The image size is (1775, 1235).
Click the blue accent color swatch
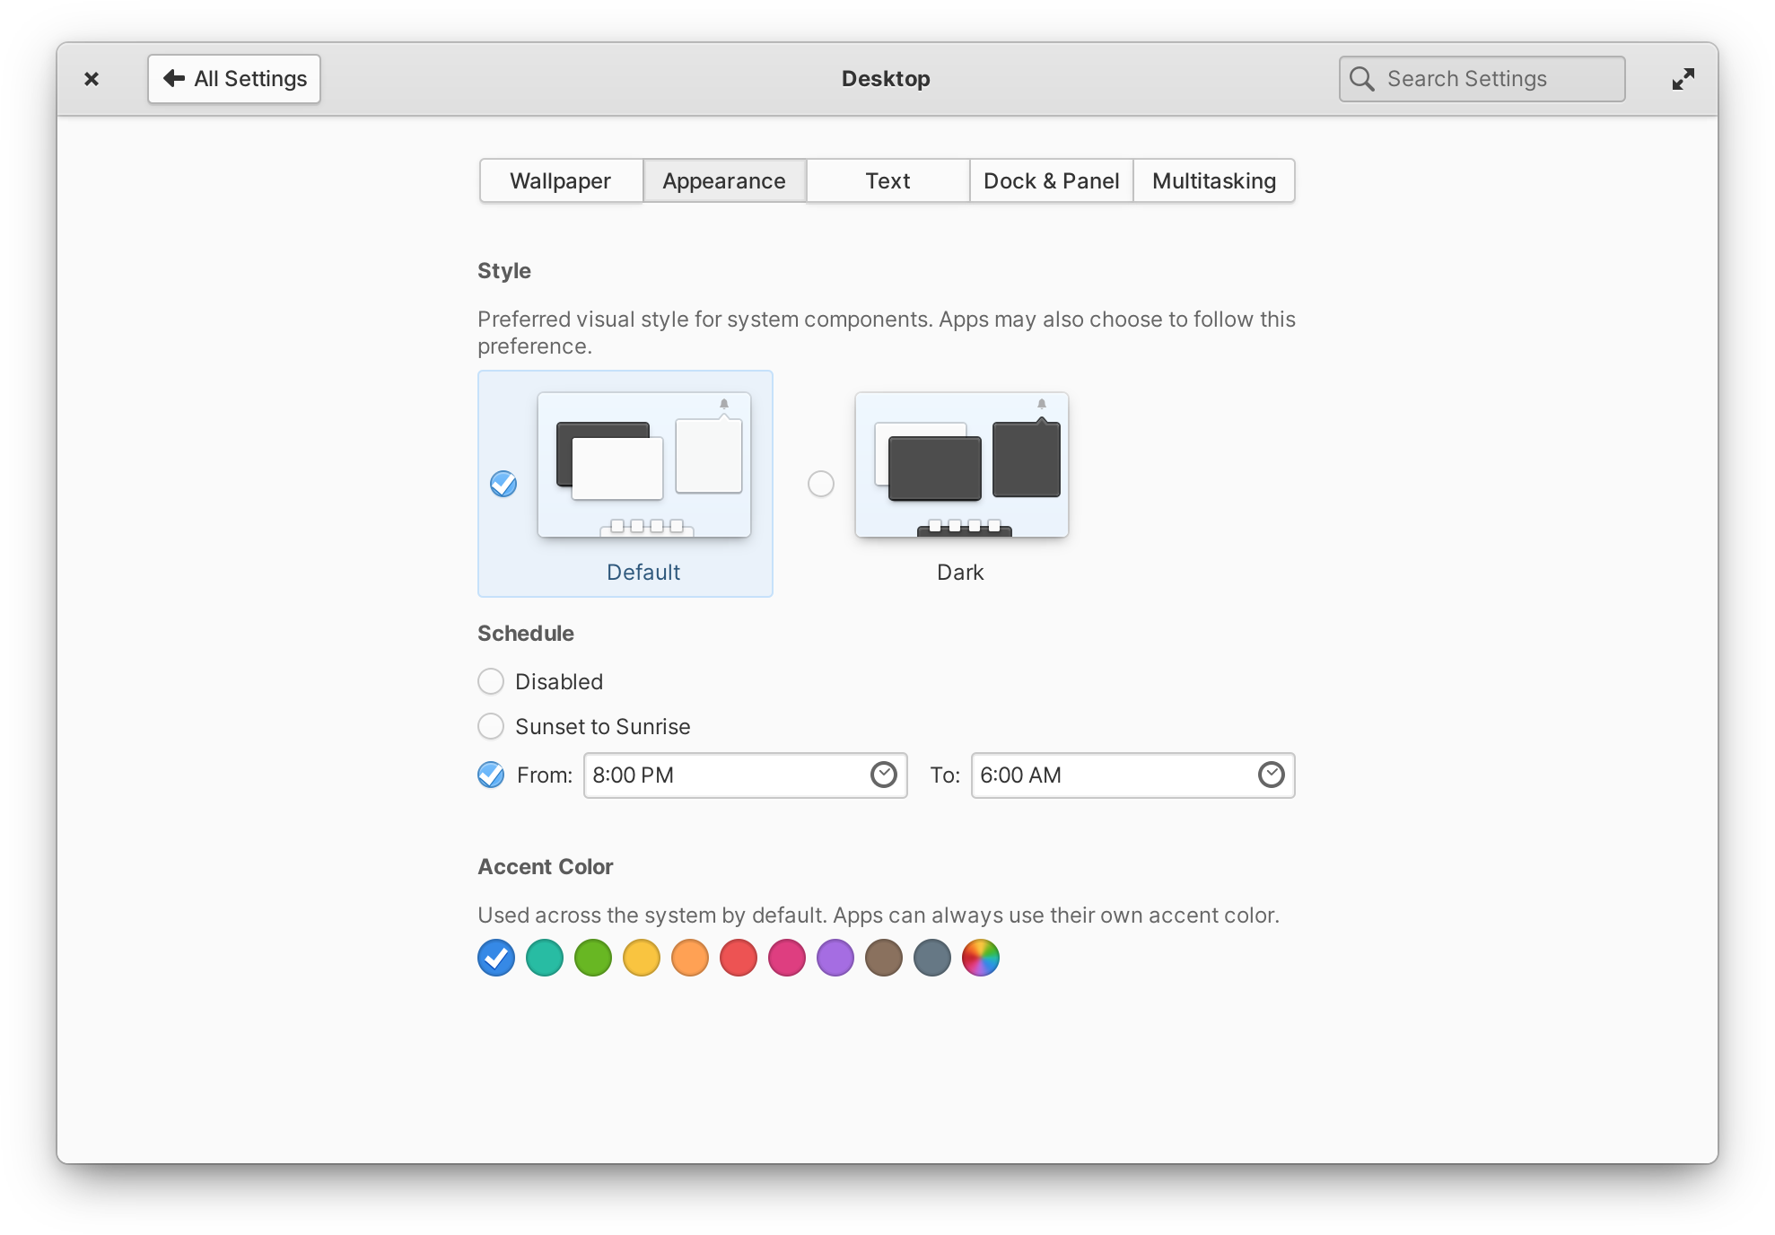pos(494,959)
